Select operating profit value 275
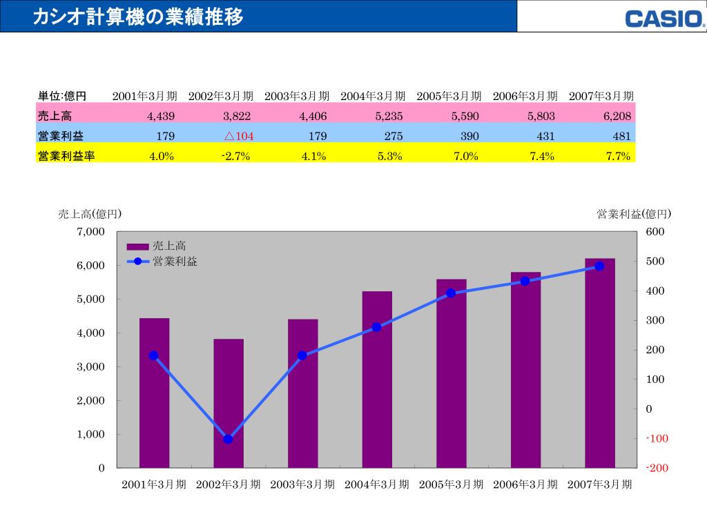Viewport: 707px width, 530px height. coord(394,136)
